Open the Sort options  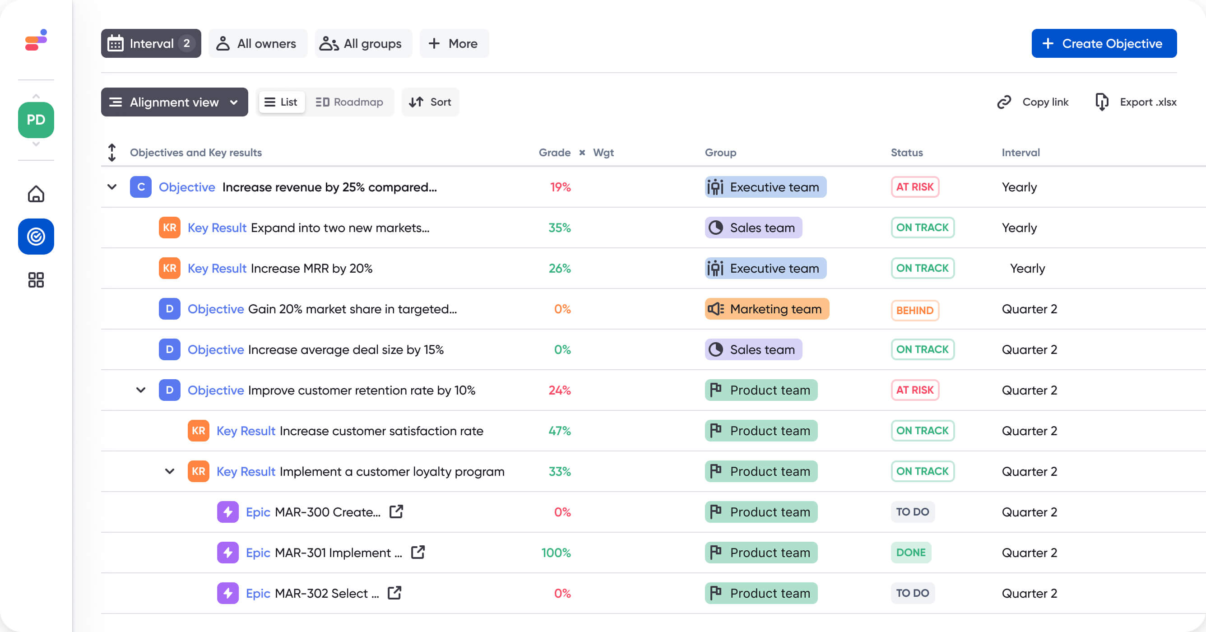[430, 102]
